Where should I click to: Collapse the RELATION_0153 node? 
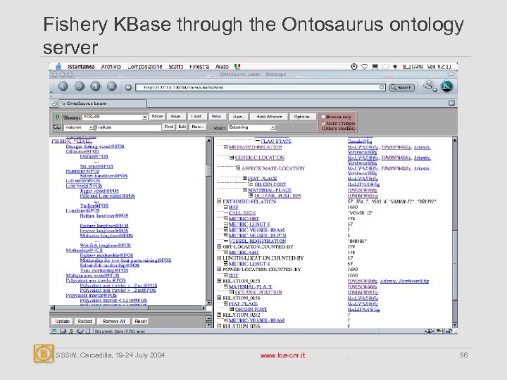click(x=219, y=281)
